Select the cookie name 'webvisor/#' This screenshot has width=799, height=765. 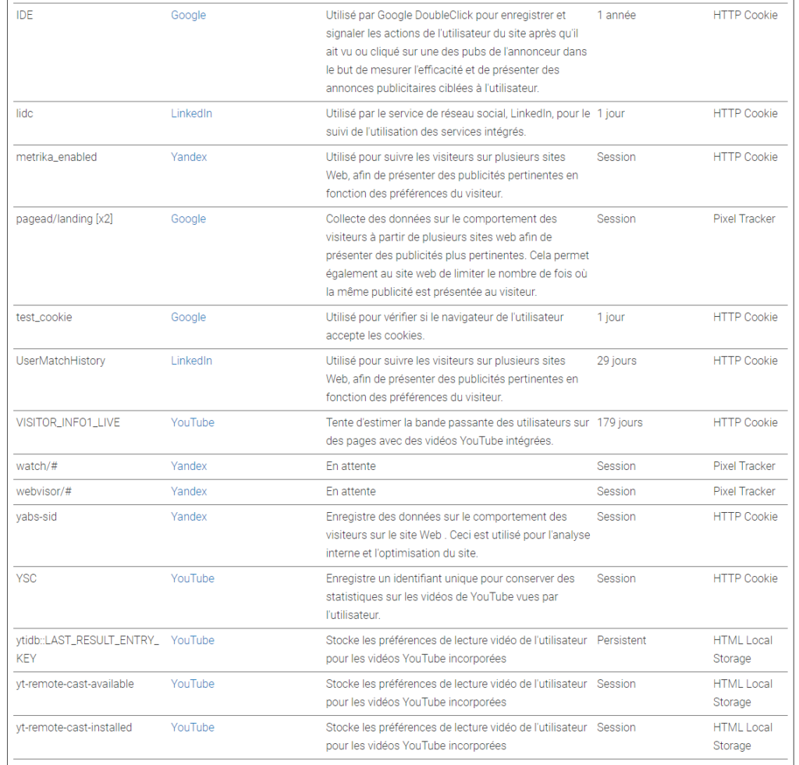tap(44, 491)
